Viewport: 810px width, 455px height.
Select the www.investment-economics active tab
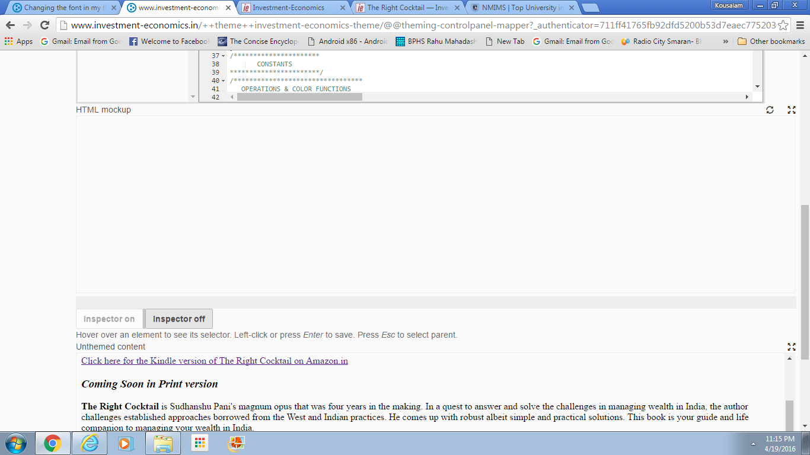[179, 8]
